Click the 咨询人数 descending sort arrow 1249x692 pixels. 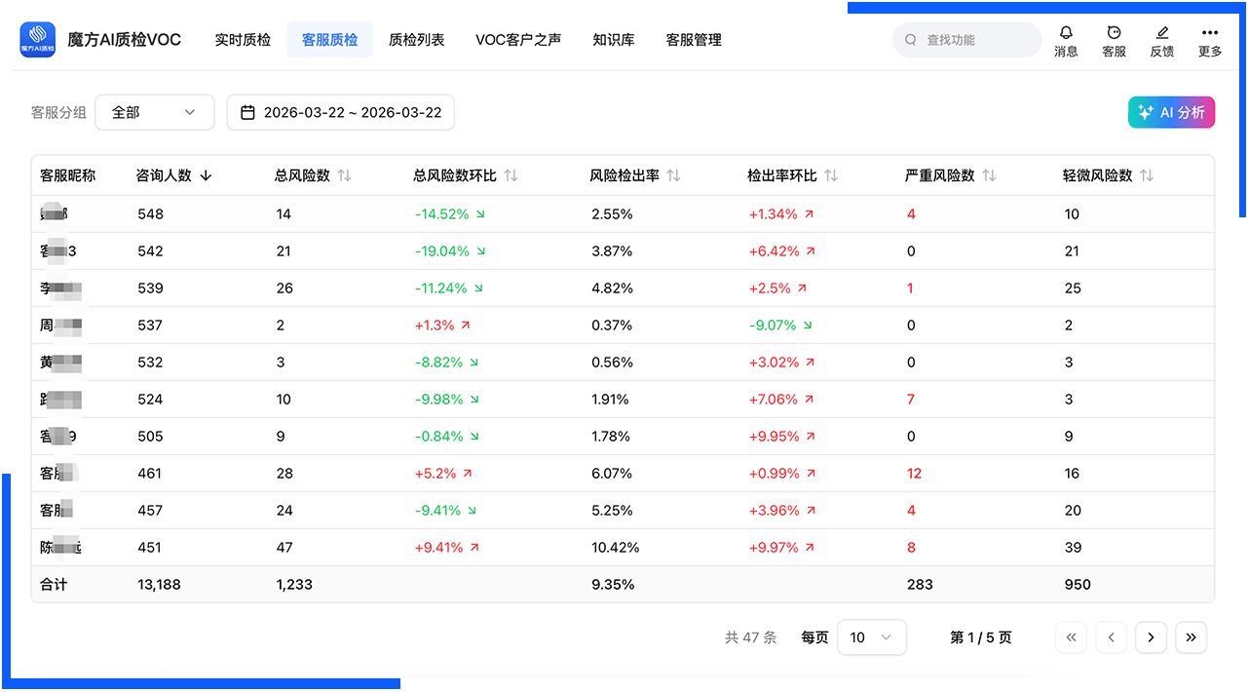pyautogui.click(x=206, y=176)
